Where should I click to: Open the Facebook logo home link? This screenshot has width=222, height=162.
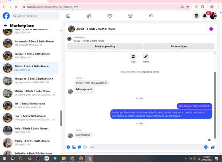point(6,16)
